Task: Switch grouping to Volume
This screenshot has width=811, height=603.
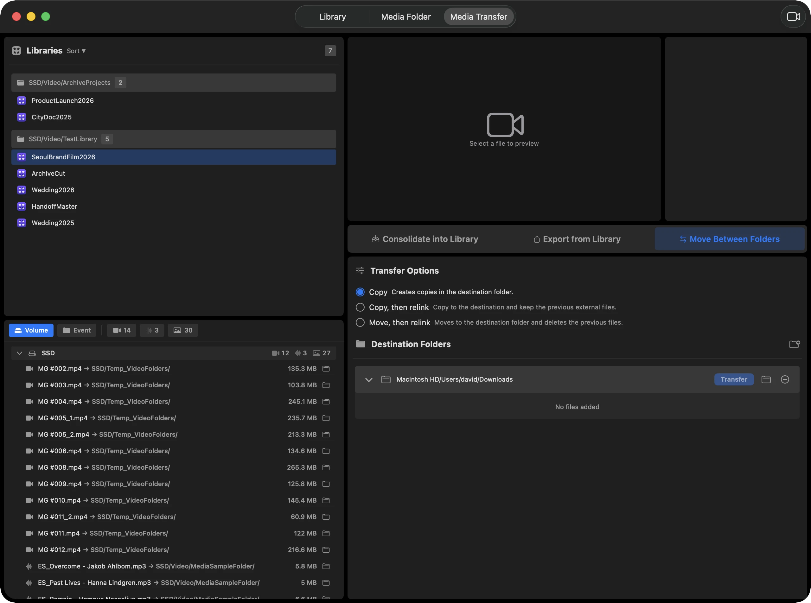Action: (x=31, y=330)
